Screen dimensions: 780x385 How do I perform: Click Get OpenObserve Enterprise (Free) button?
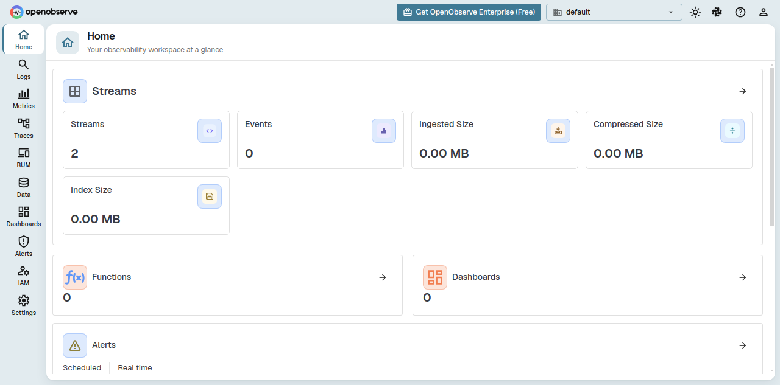pos(469,12)
